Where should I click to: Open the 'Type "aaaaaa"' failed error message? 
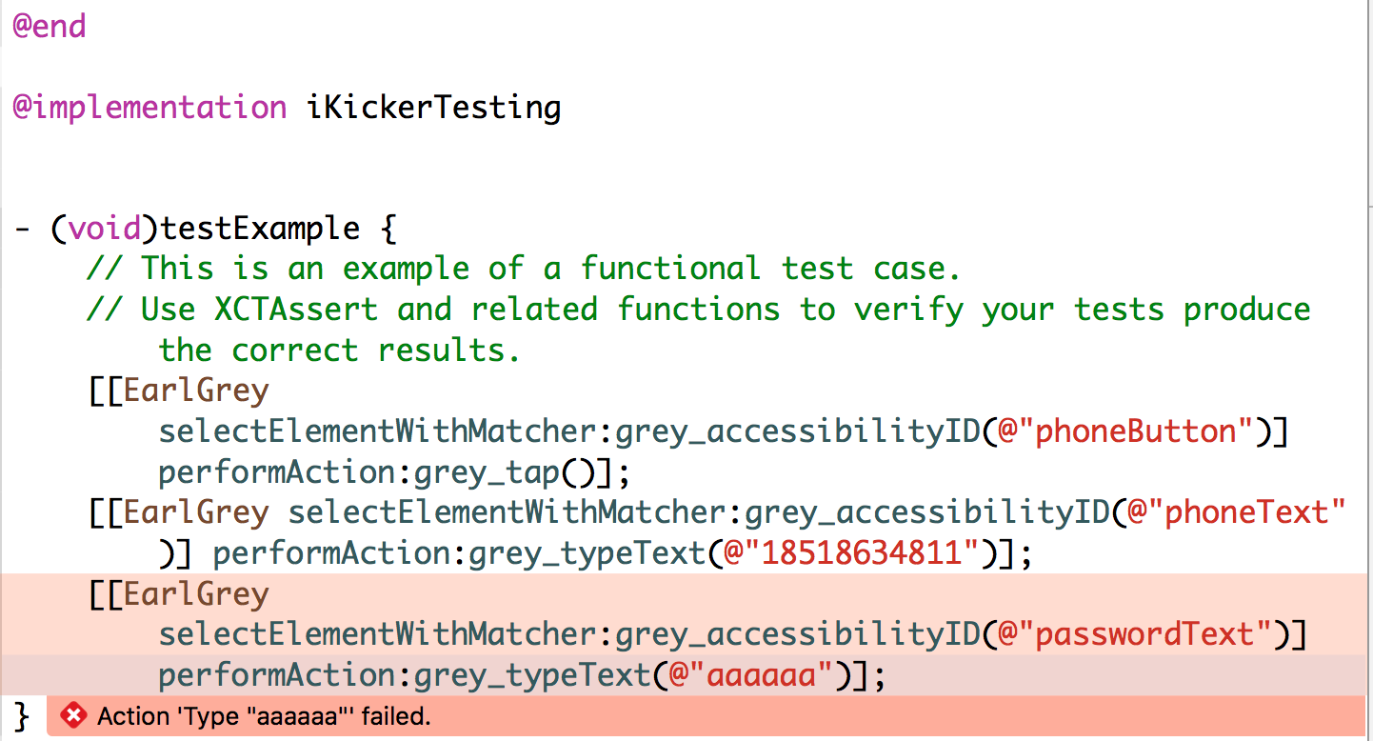pyautogui.click(x=265, y=715)
